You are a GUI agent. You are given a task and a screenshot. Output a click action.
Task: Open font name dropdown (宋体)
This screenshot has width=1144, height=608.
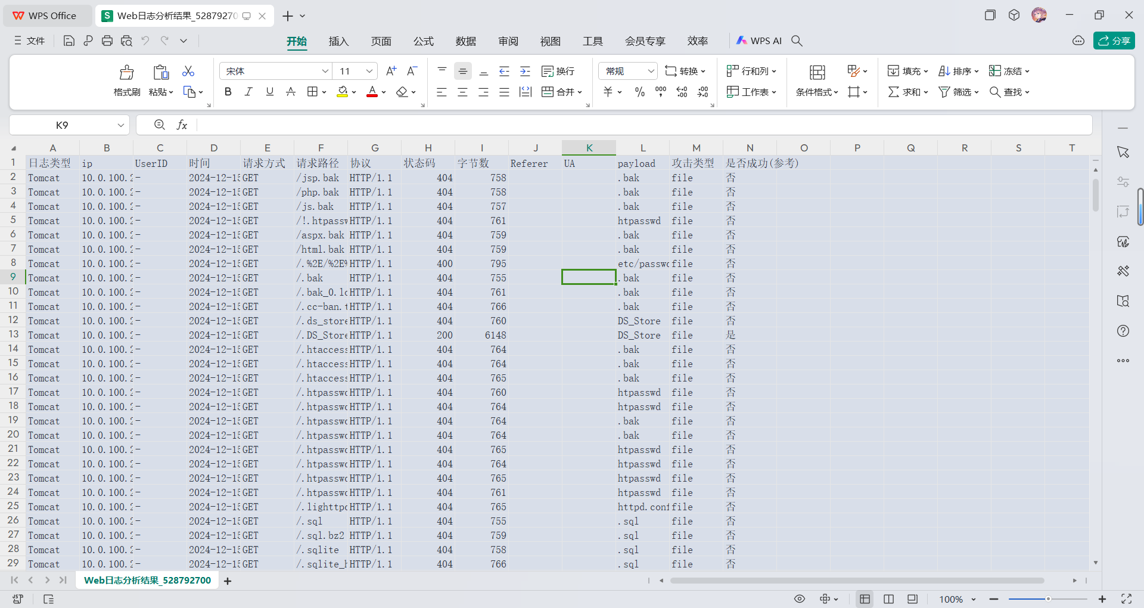click(325, 71)
